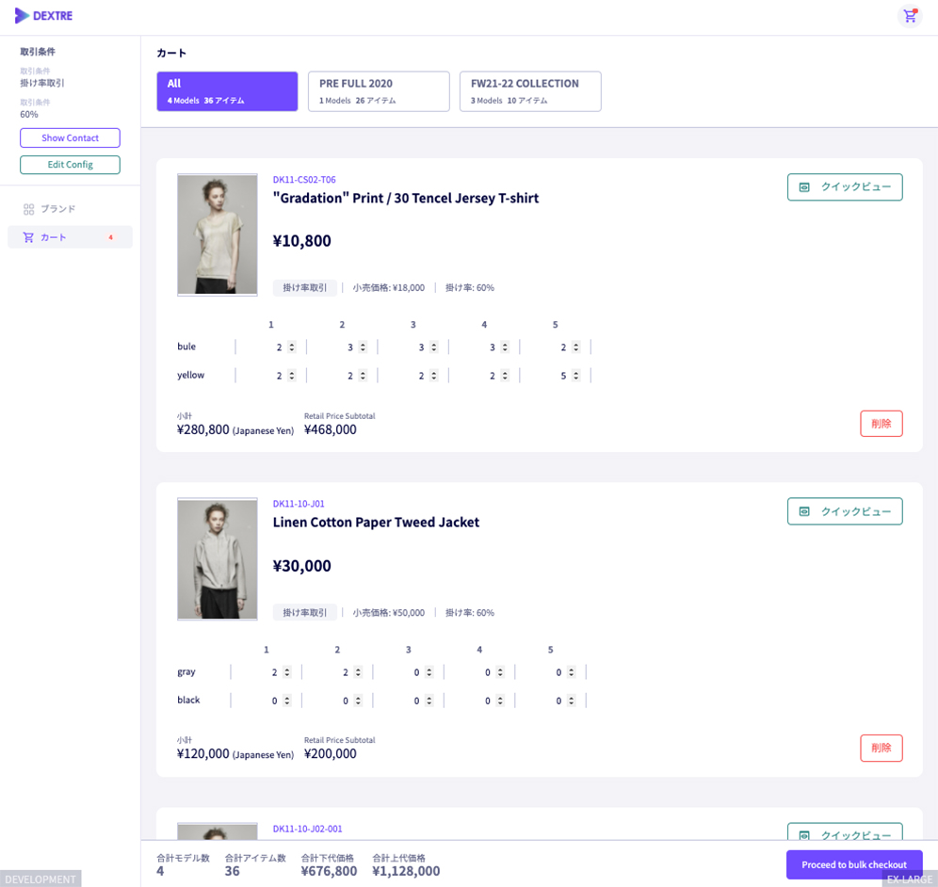Click the black size 4 quantity stepper

click(500, 701)
